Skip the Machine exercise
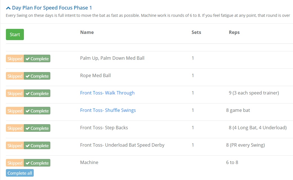Viewport: 293px width, 180px height. [15, 163]
